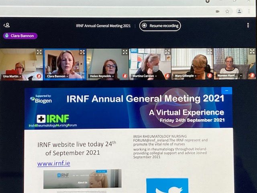Viewport: 257px width, 193px height.
Task: Toggle Una Martin's muted microphone icon
Action: pos(39,76)
